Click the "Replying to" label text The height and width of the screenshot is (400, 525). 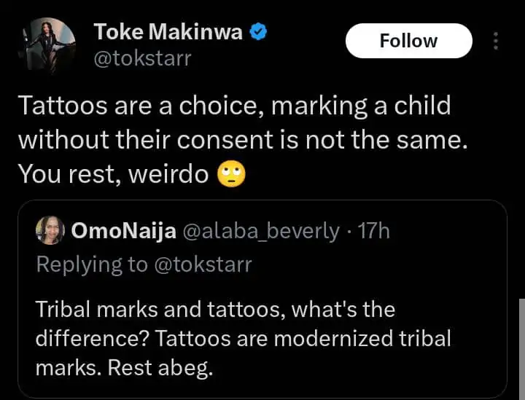(91, 264)
